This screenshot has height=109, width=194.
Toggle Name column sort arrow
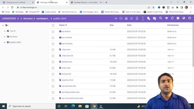coord(66,25)
